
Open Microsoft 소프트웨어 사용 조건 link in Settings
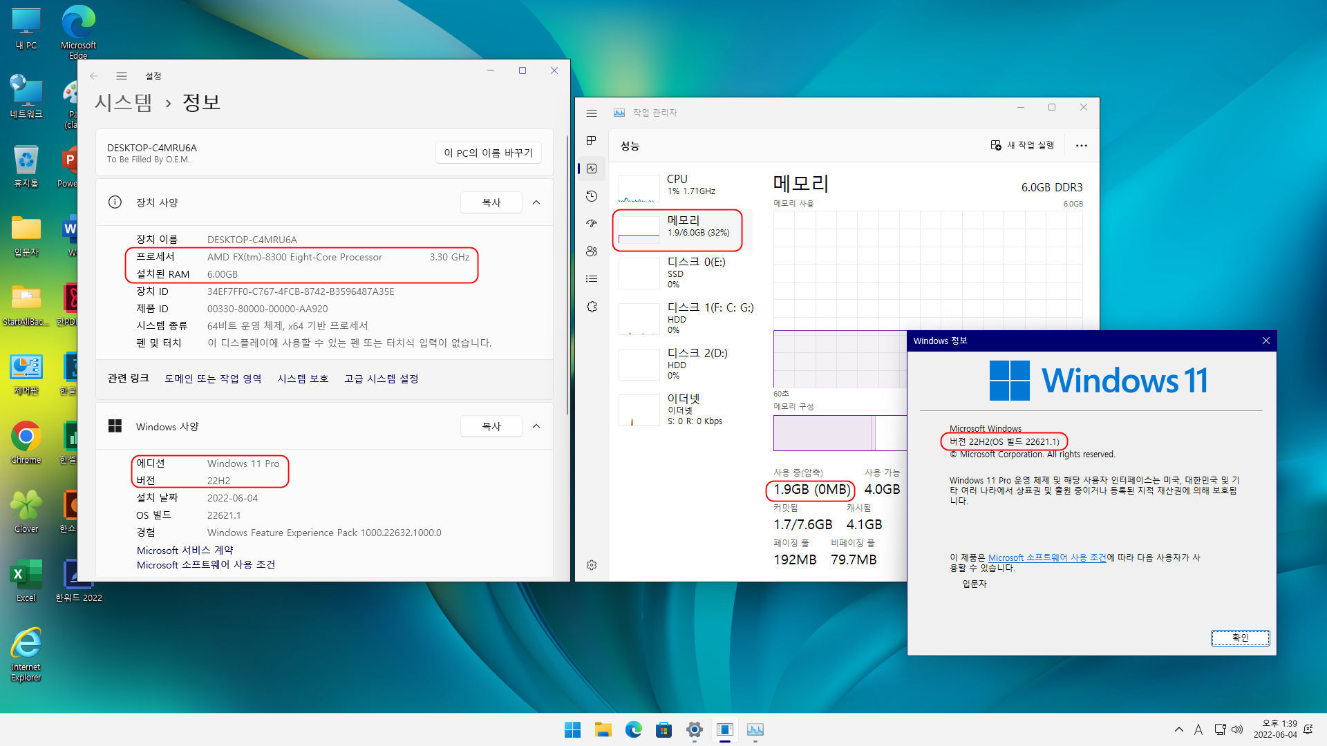206,564
